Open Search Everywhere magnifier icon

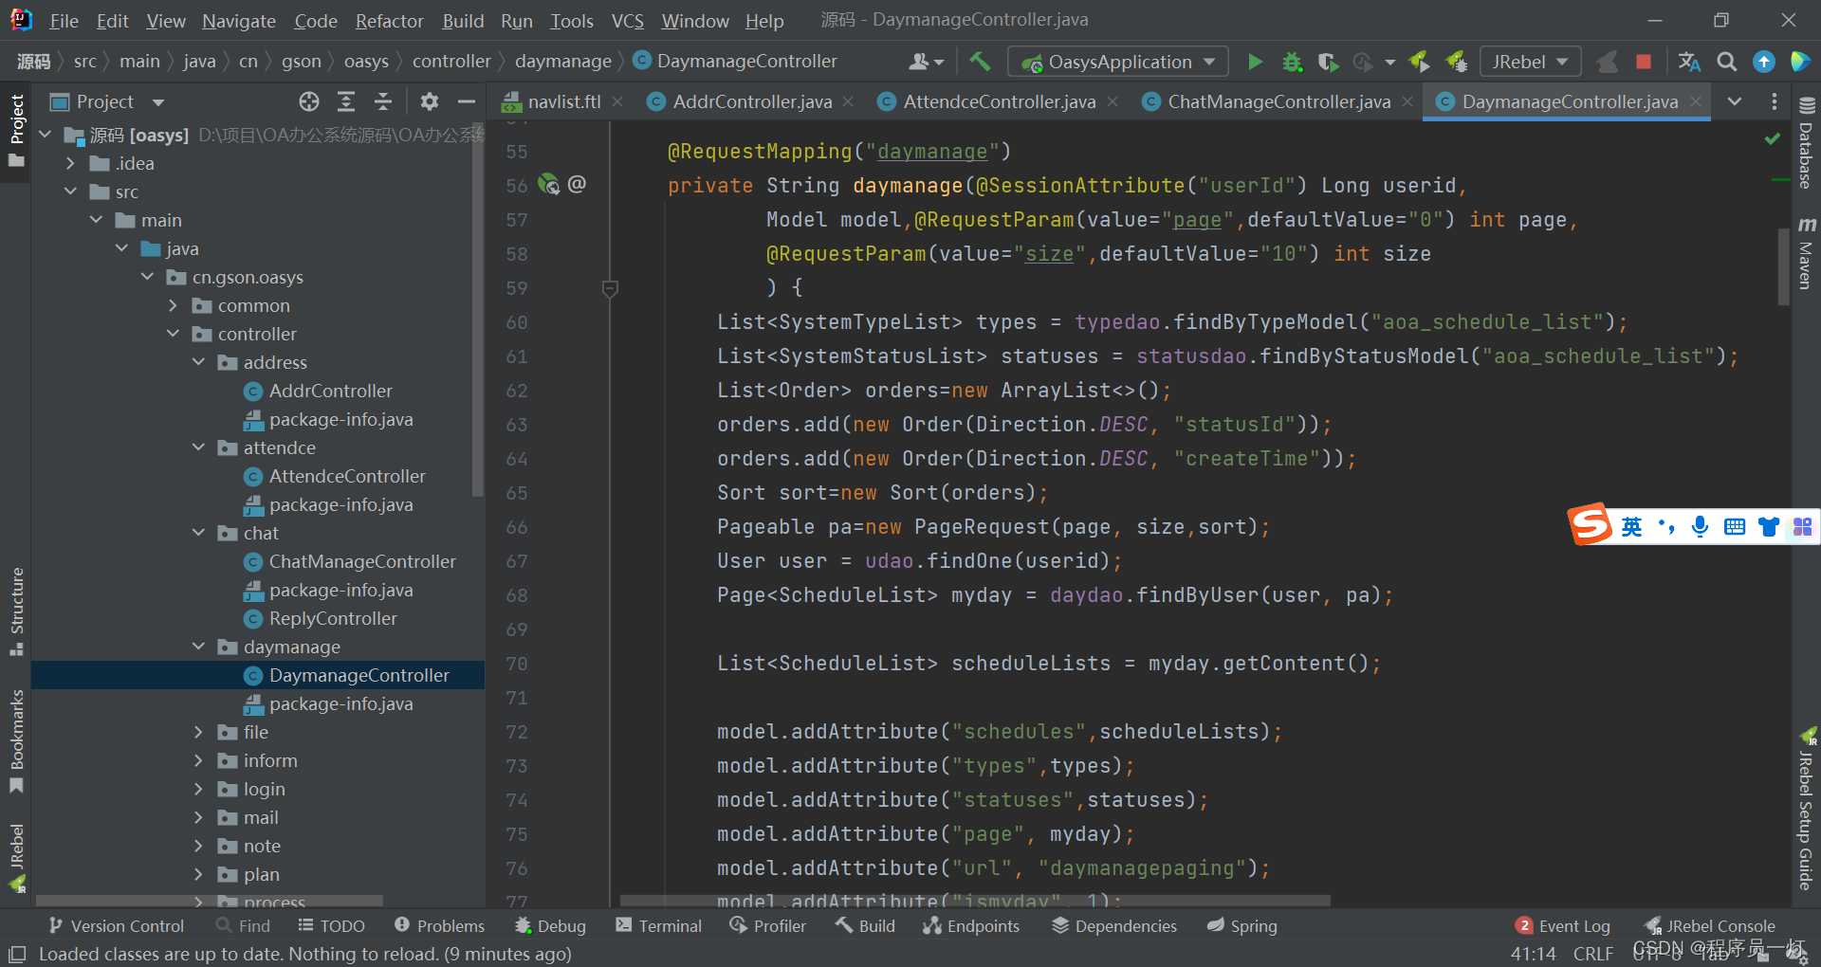1727,62
